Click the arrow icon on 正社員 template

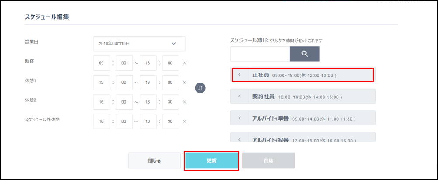[239, 75]
